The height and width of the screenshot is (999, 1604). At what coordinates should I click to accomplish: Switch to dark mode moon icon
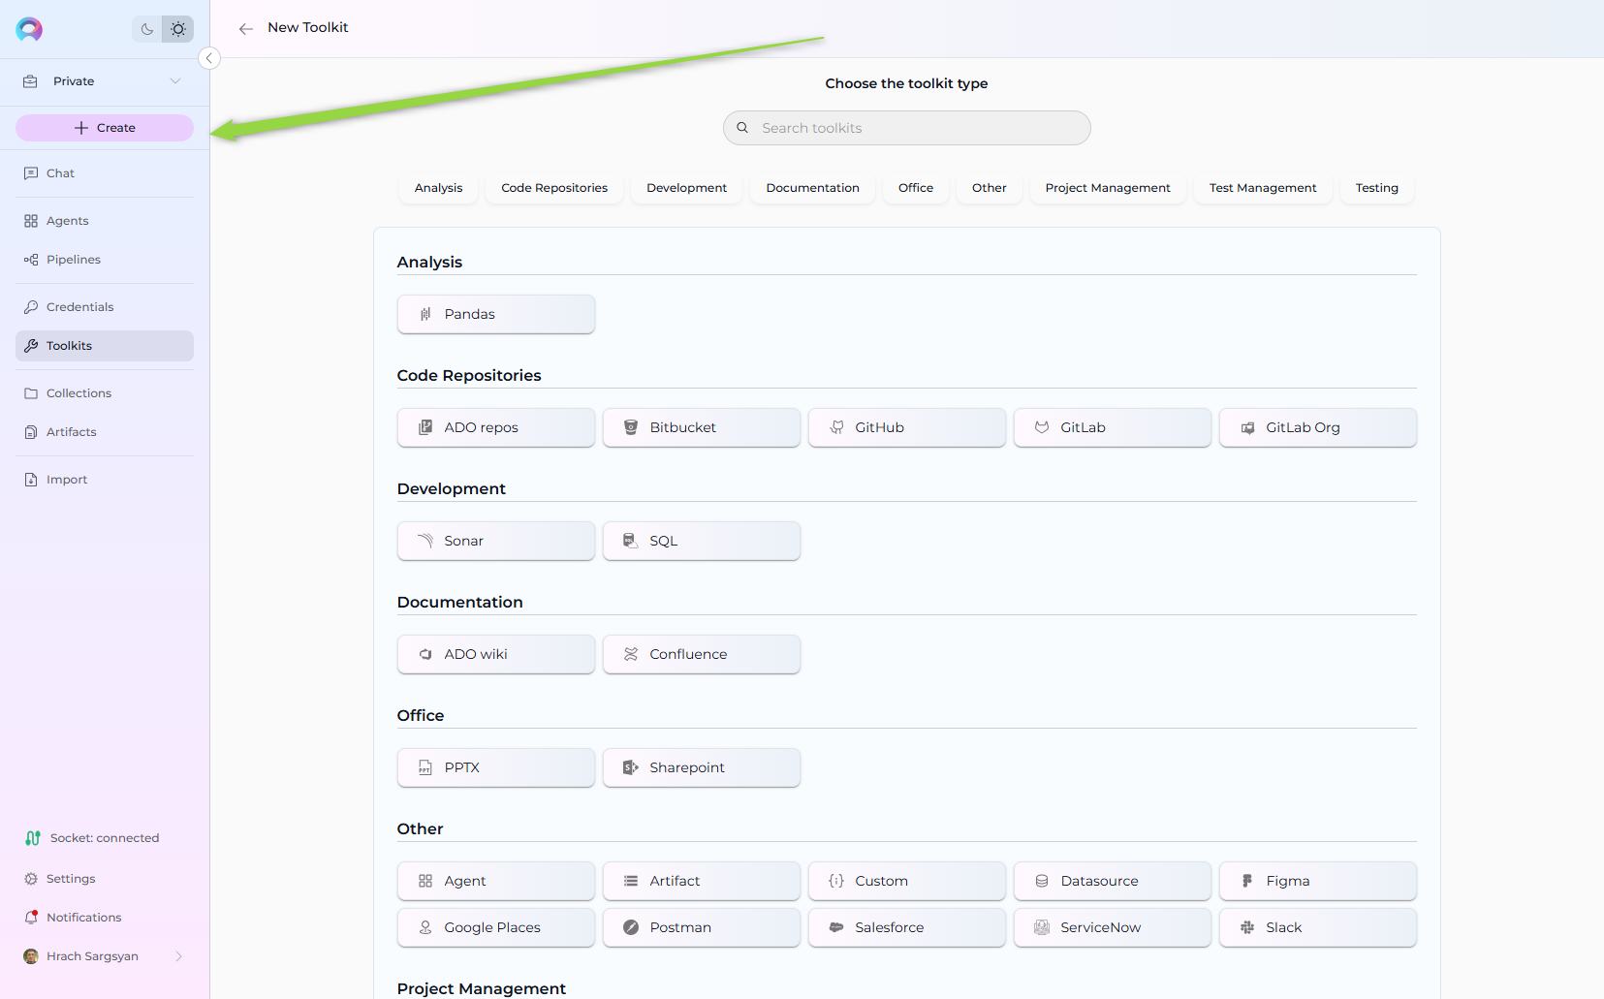147,29
